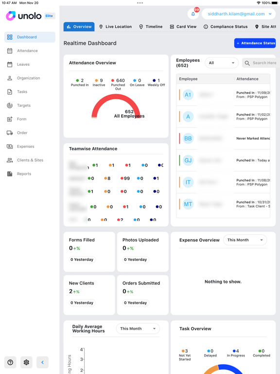Viewport: 280px width, 374px height.
Task: Click the 'On Leave' legend label
Action: [137, 85]
